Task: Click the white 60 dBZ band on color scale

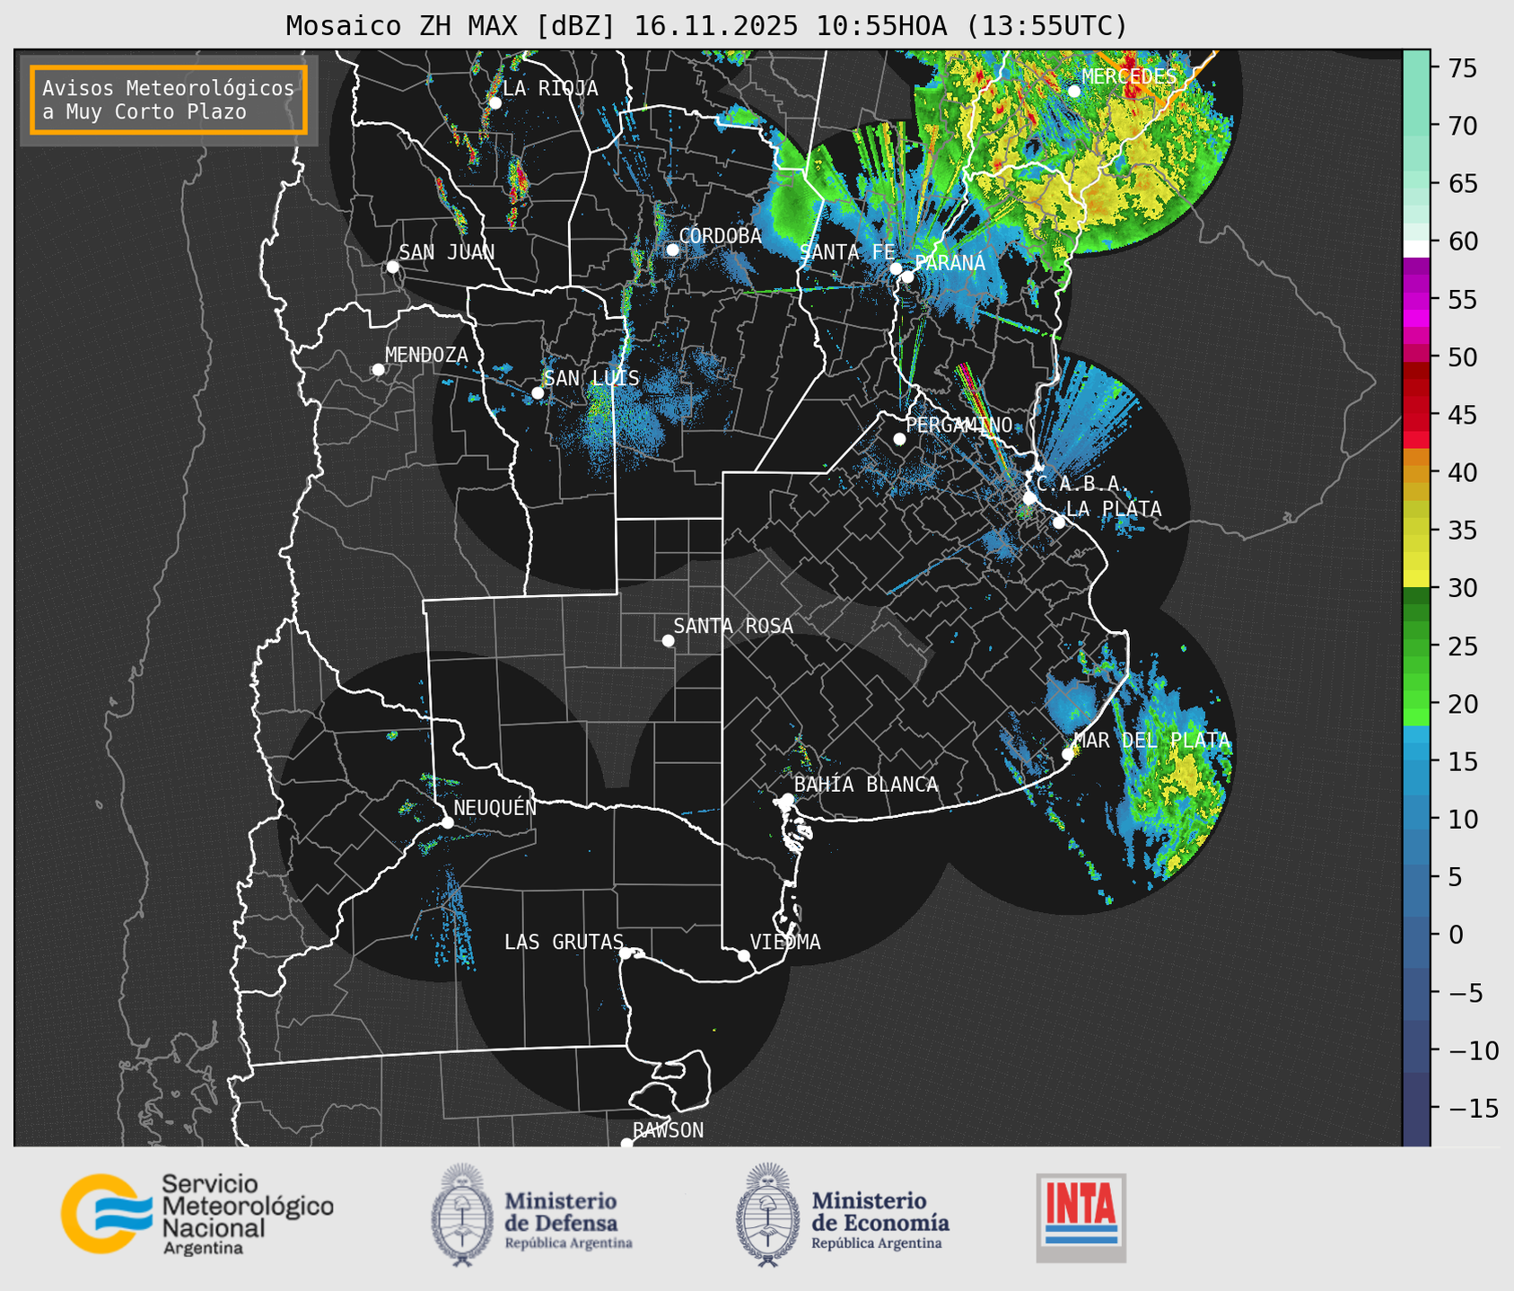Action: (1416, 249)
